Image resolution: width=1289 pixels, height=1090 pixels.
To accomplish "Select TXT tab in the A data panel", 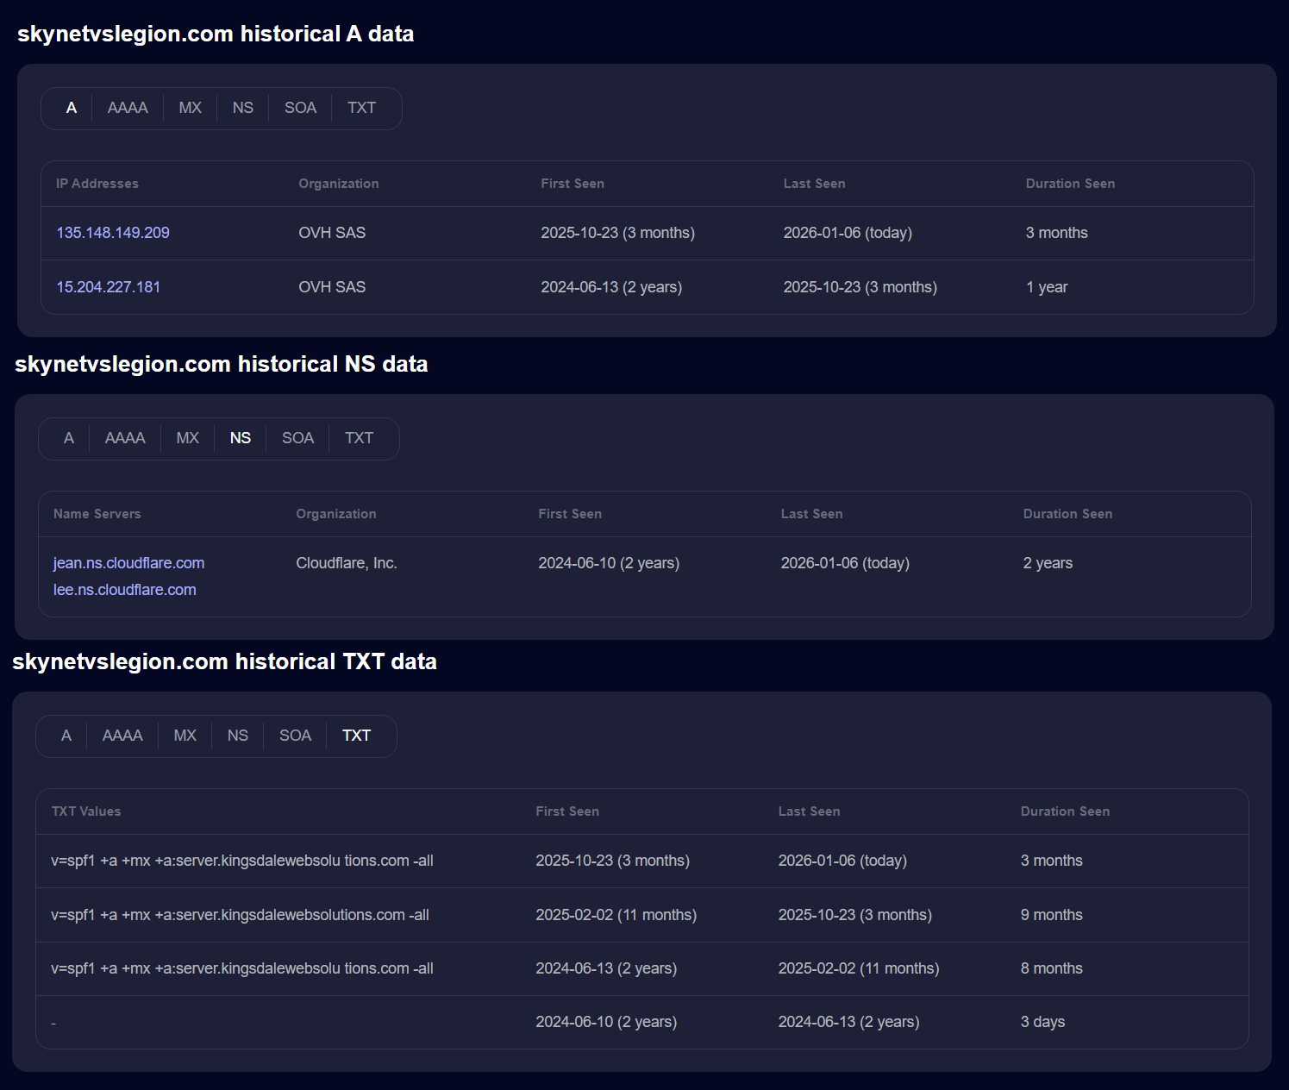I will click(x=361, y=108).
